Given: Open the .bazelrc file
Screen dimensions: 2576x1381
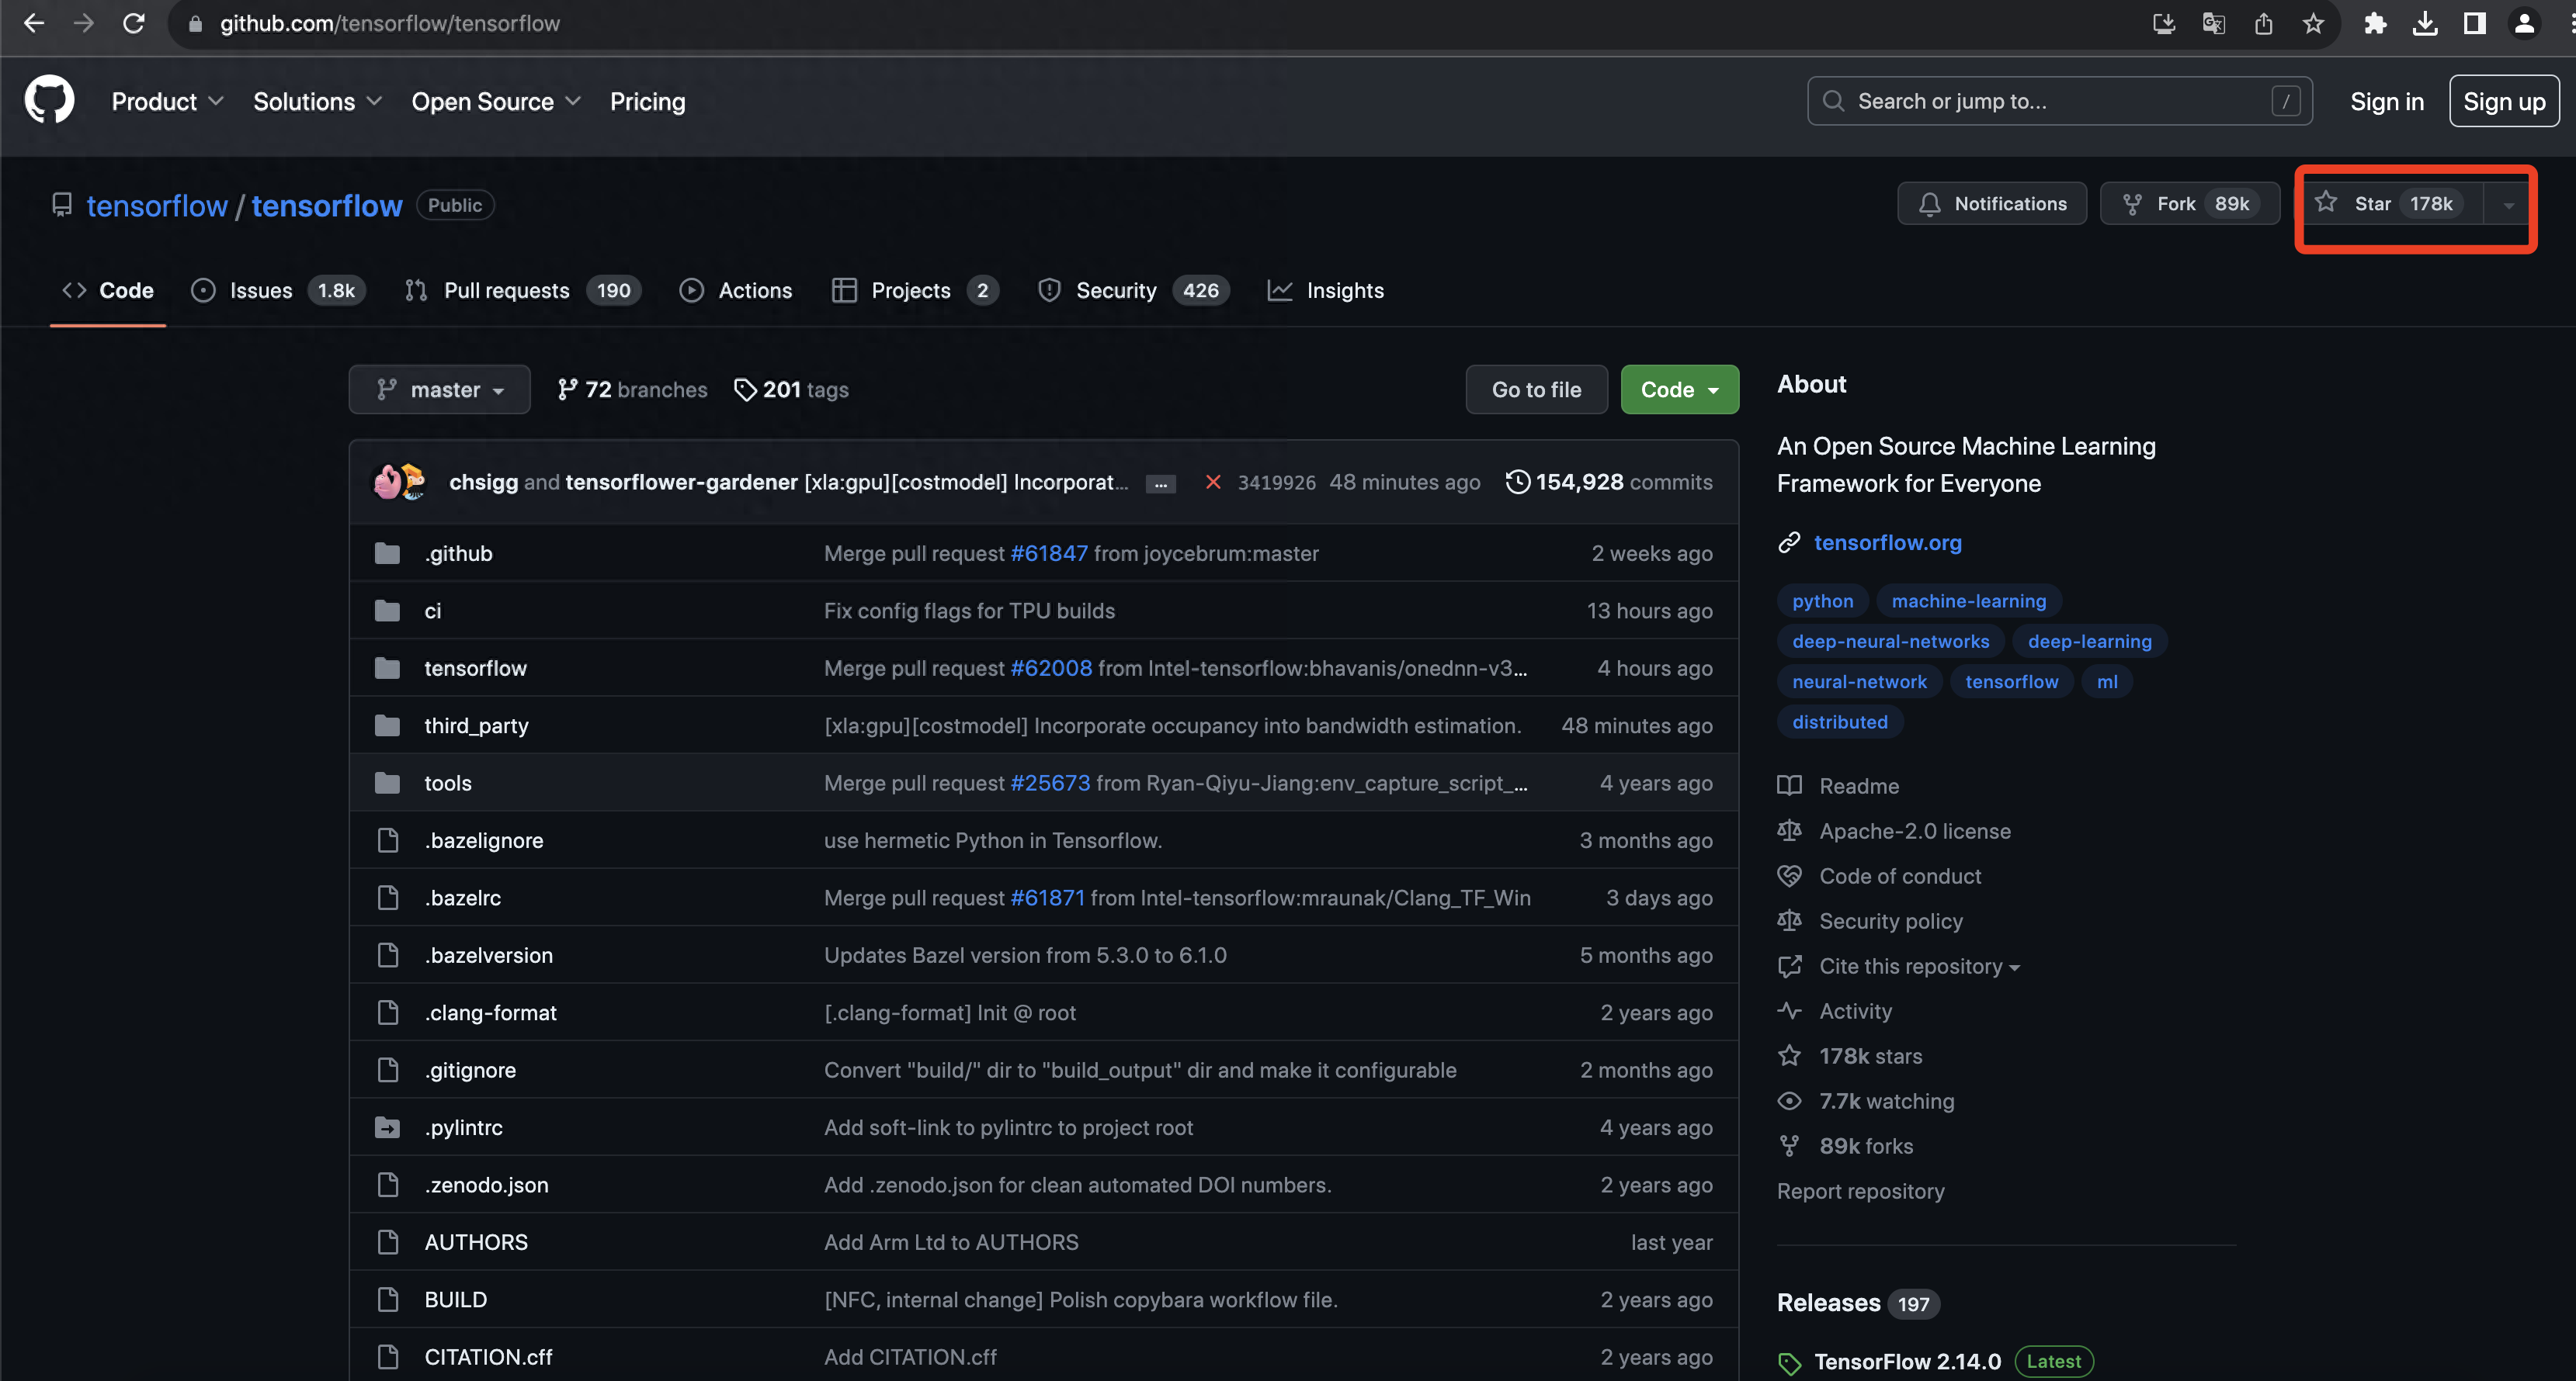Looking at the screenshot, I should (x=462, y=898).
